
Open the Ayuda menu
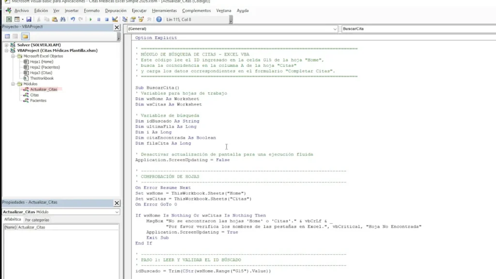(x=243, y=11)
